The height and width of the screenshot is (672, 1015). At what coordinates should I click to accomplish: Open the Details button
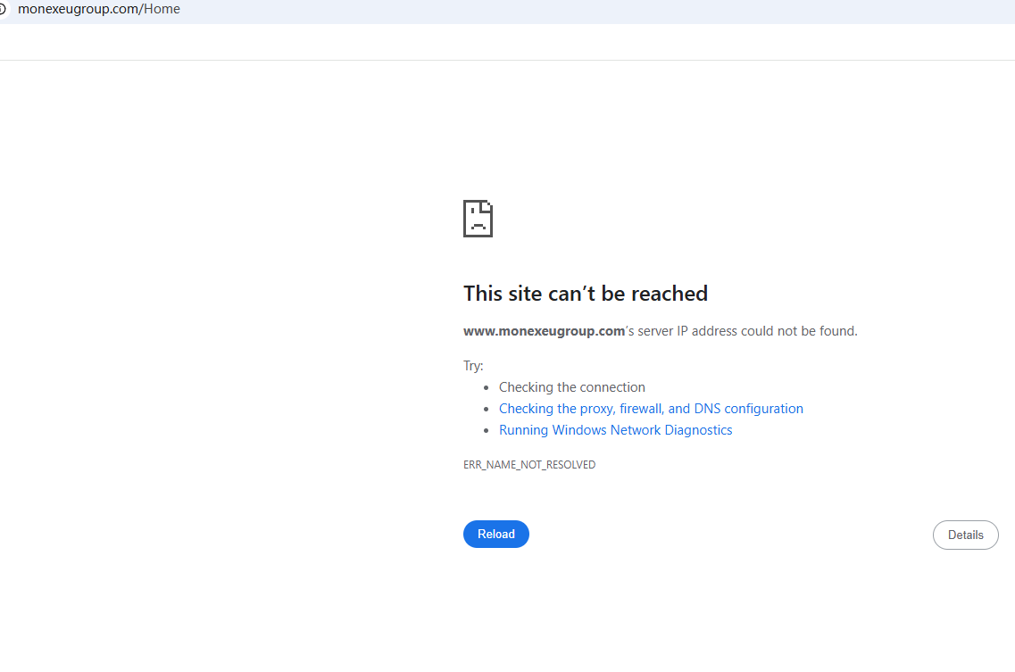point(965,535)
